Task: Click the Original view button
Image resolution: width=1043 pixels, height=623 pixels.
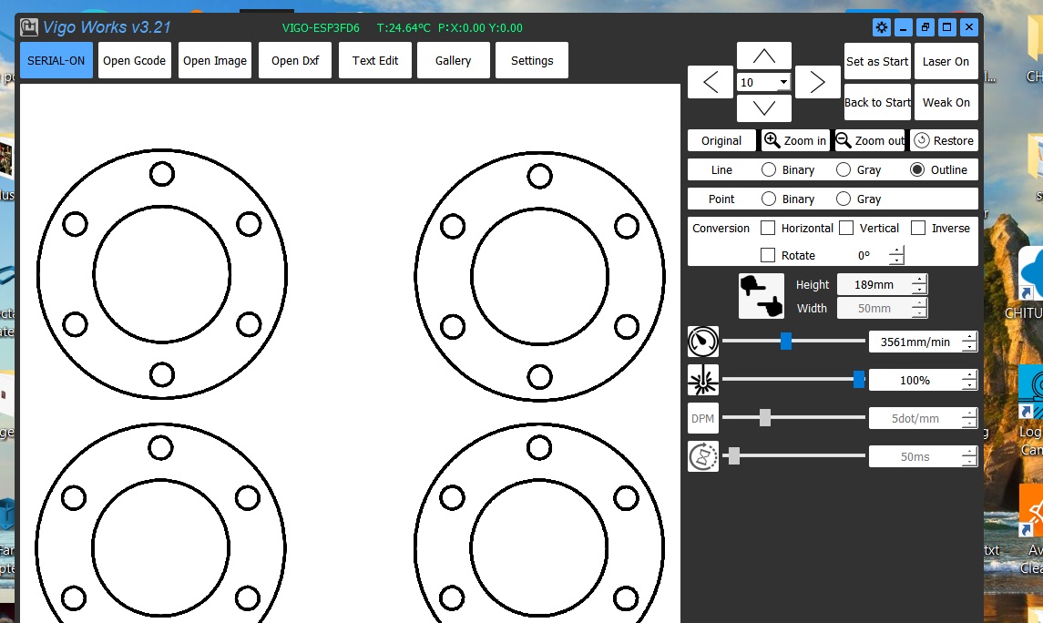Action: coord(721,140)
